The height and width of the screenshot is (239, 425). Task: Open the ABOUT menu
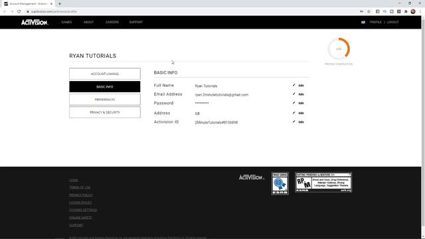click(x=88, y=22)
